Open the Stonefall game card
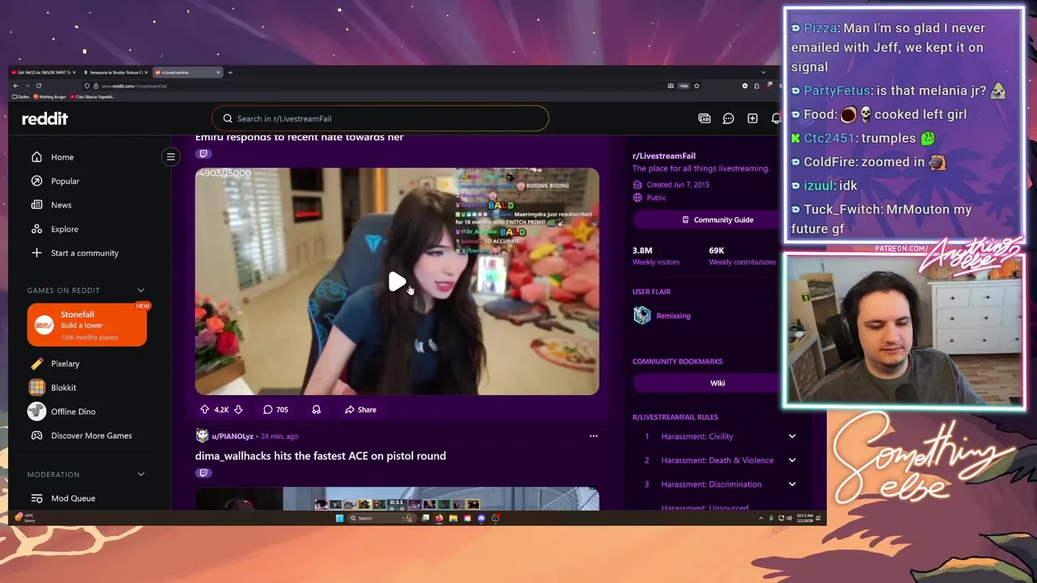Viewport: 1037px width, 583px height. pyautogui.click(x=87, y=325)
